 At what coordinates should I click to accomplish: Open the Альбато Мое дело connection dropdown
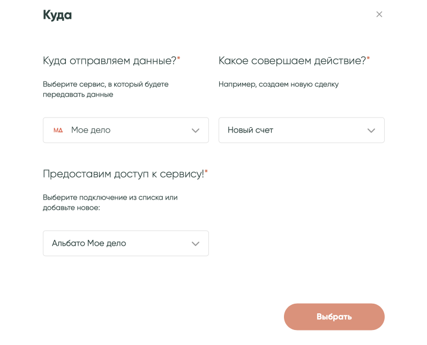[x=125, y=244]
